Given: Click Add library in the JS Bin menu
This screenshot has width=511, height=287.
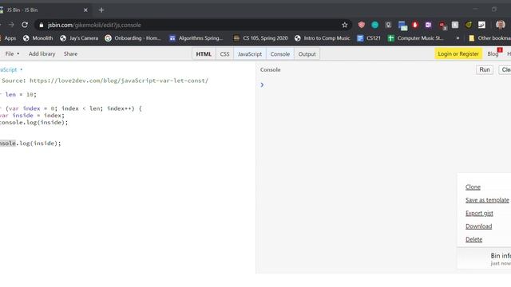Looking at the screenshot, I should pyautogui.click(x=42, y=53).
